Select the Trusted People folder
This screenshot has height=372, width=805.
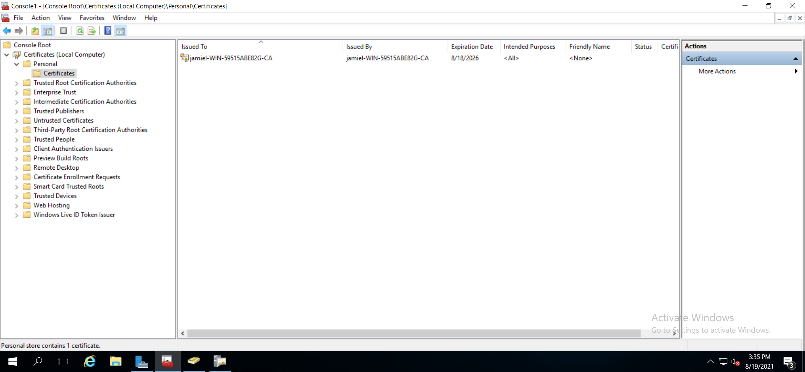tap(54, 139)
